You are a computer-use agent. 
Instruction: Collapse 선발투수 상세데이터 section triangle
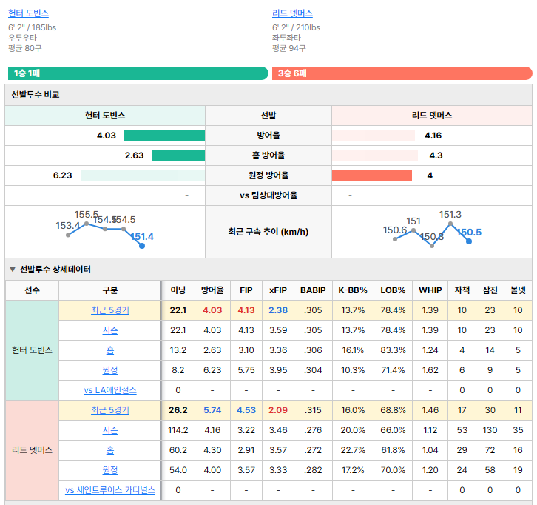pyautogui.click(x=13, y=270)
